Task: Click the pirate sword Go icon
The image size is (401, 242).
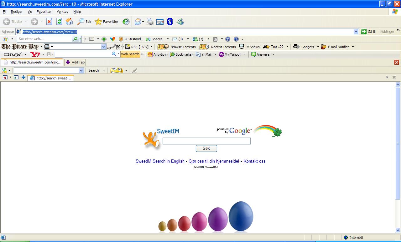Action: coord(114,47)
